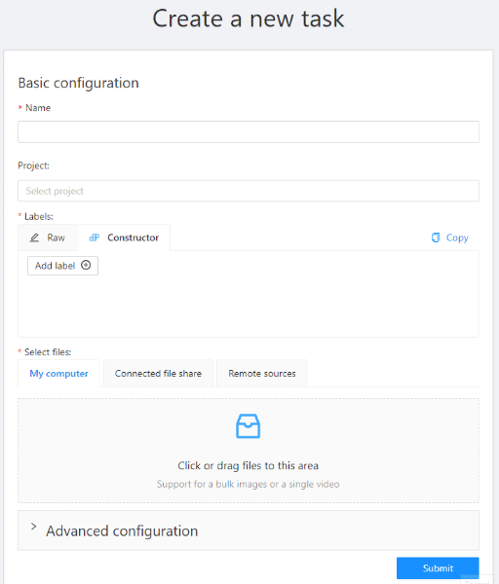Click the Constructor blocks icon

pos(95,237)
